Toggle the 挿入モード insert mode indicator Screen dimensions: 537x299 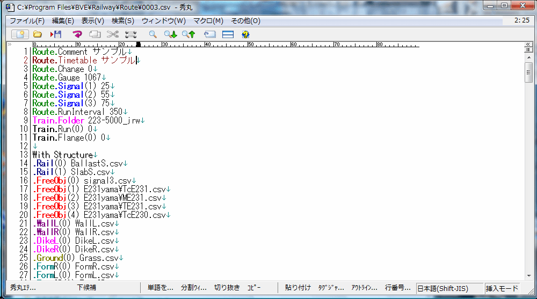pyautogui.click(x=502, y=288)
